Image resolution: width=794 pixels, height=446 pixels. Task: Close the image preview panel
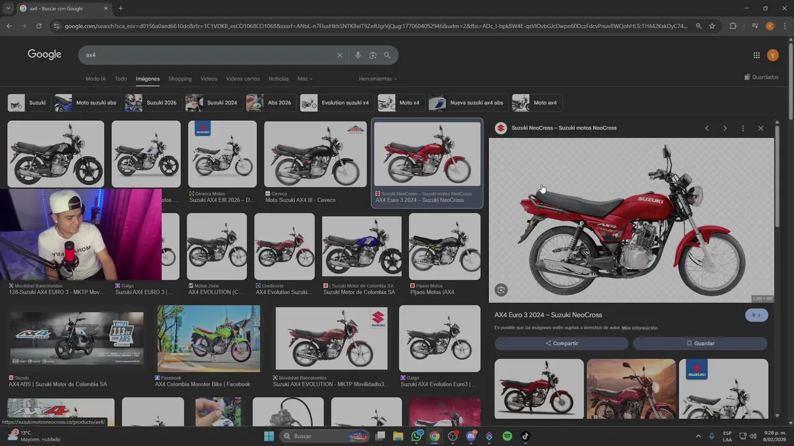[x=761, y=128]
